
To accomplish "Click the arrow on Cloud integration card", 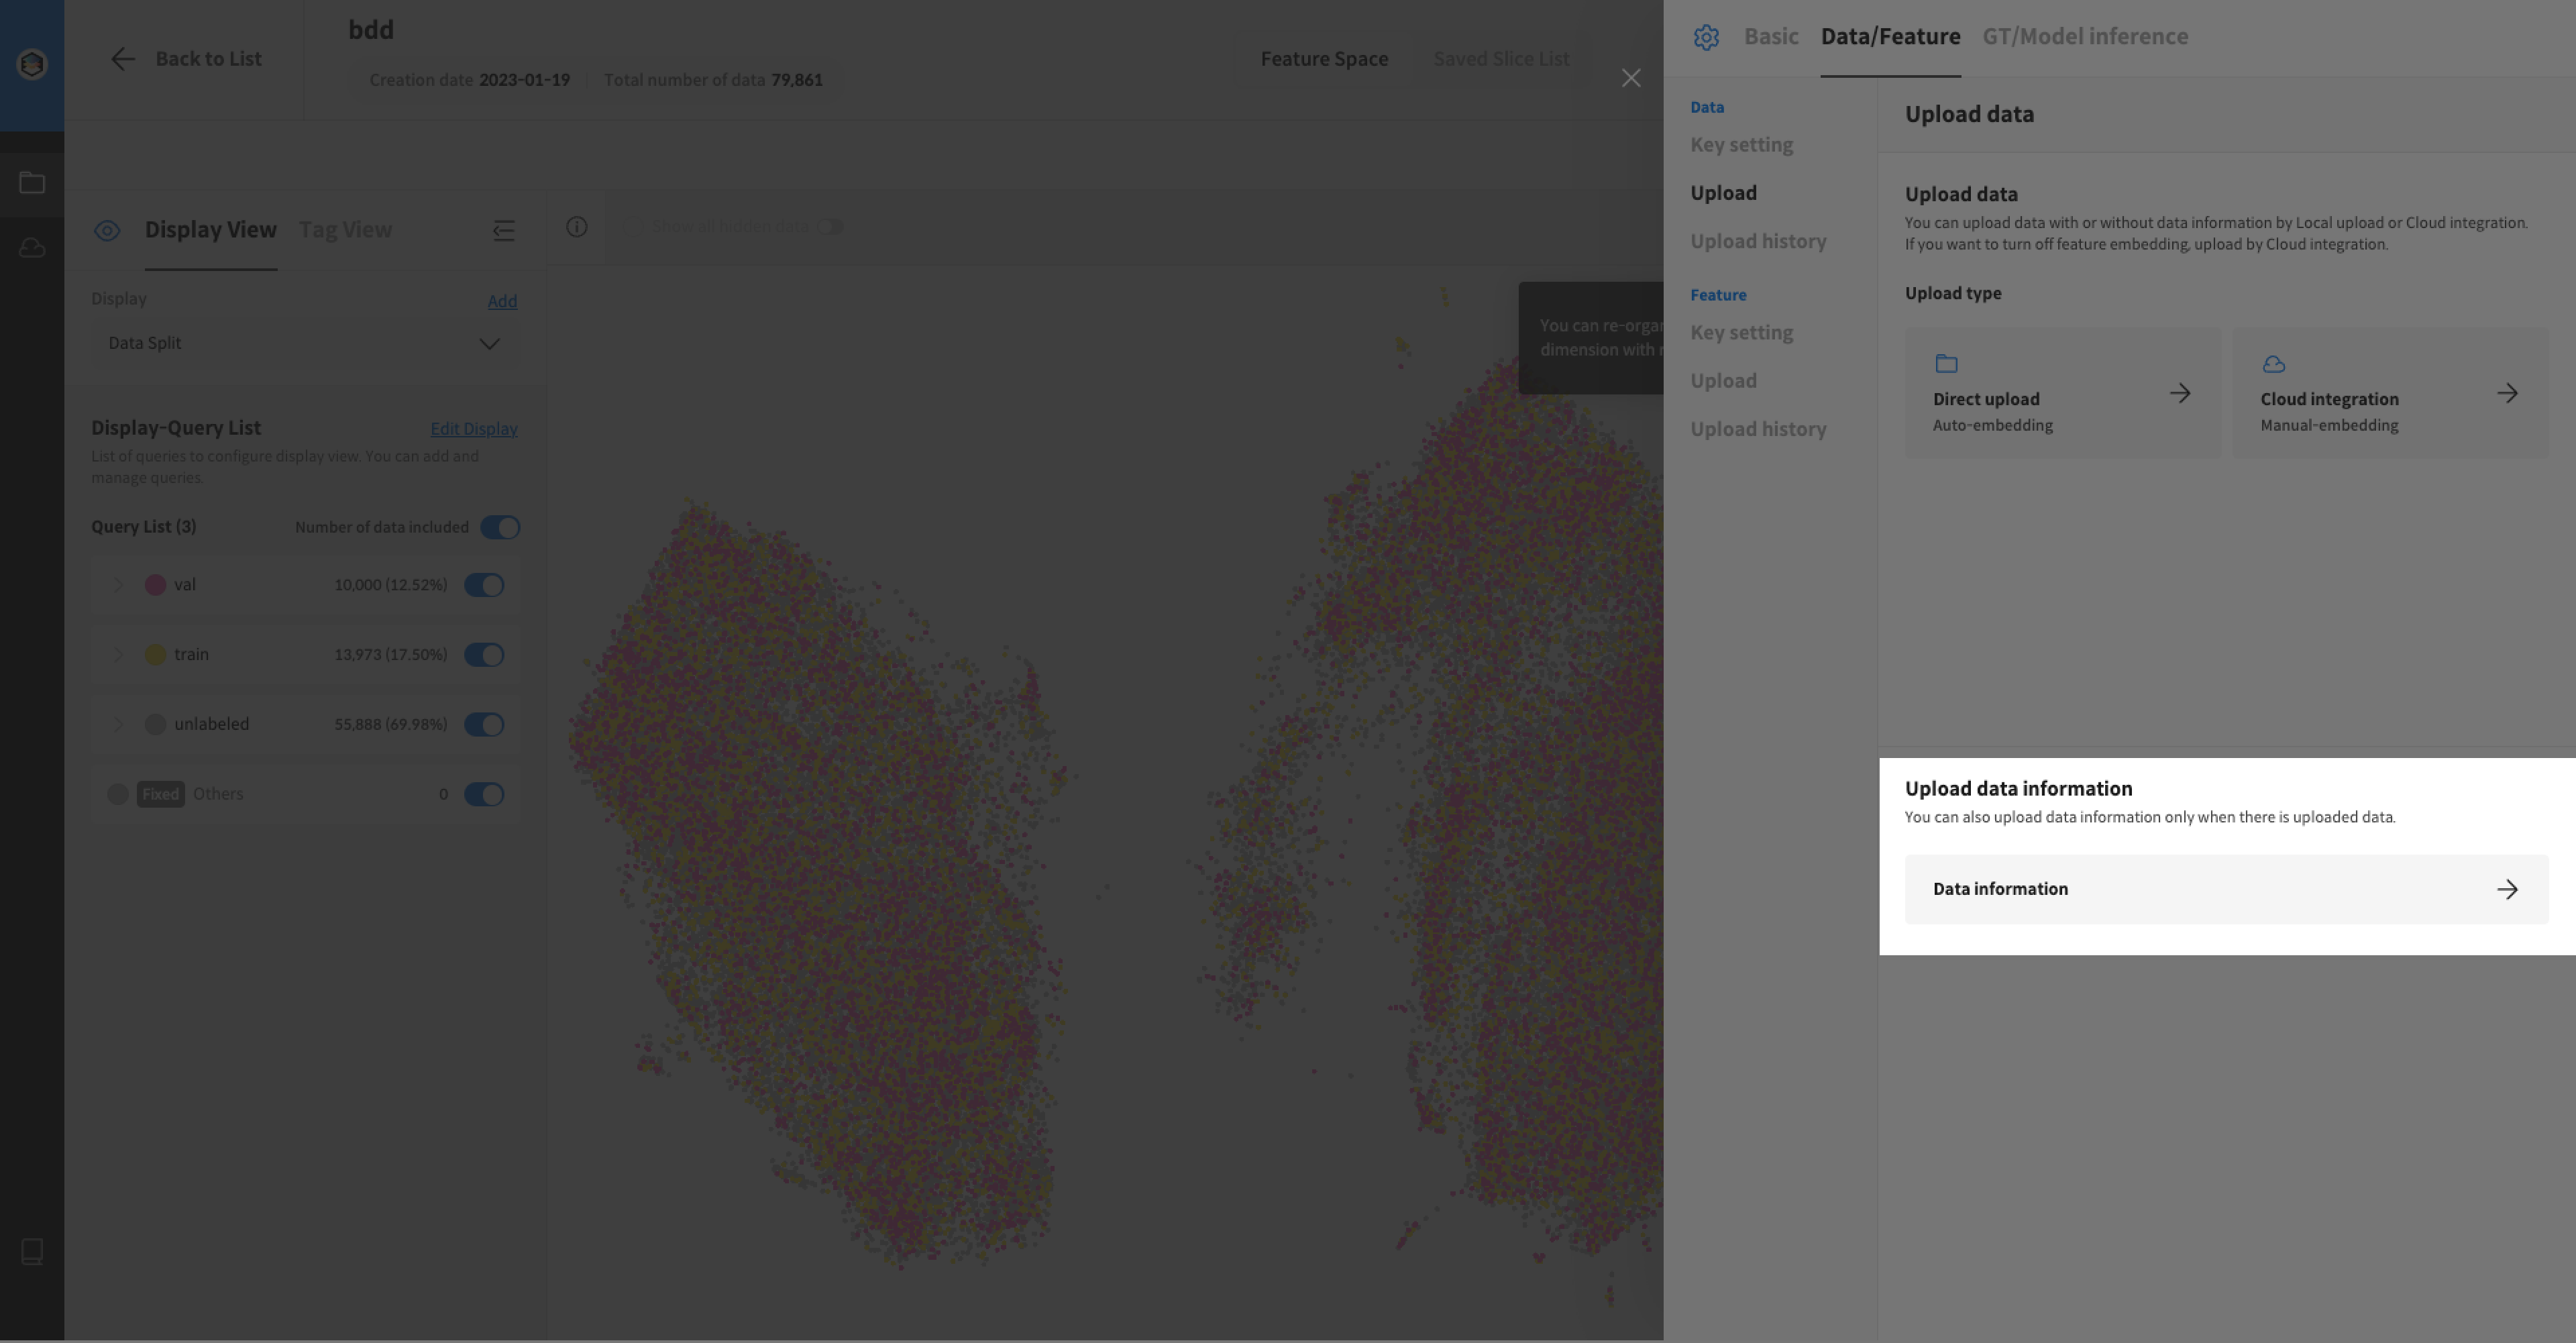I will [x=2507, y=393].
